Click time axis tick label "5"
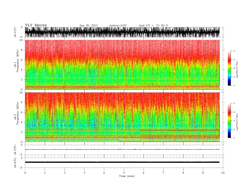This screenshot has height=194, width=251. (124, 173)
